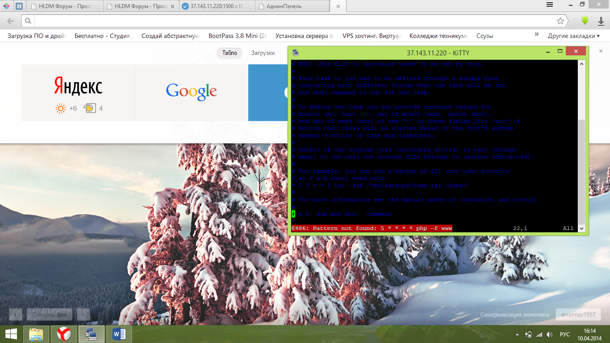
Task: Open the browser downloads arrow icon
Action: coord(601,21)
